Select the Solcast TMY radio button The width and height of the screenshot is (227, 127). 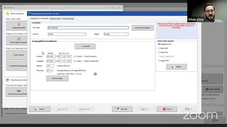pos(159,61)
